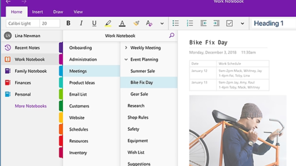Click the purple Family Notebook icon
The image size is (296, 166).
8,71
